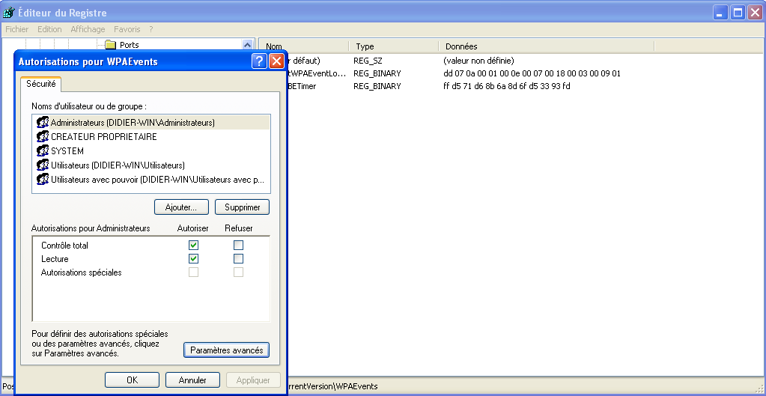Click the dialog help question mark icon
The width and height of the screenshot is (766, 396).
pos(259,61)
